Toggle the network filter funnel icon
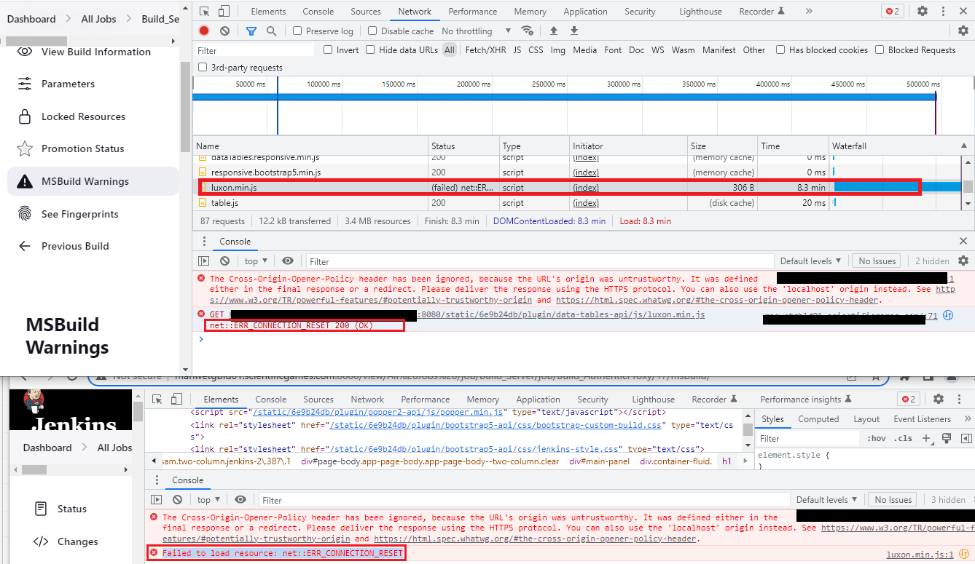 pyautogui.click(x=251, y=31)
